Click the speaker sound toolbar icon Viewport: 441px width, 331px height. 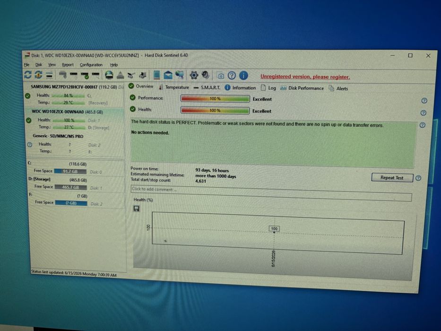coord(206,75)
